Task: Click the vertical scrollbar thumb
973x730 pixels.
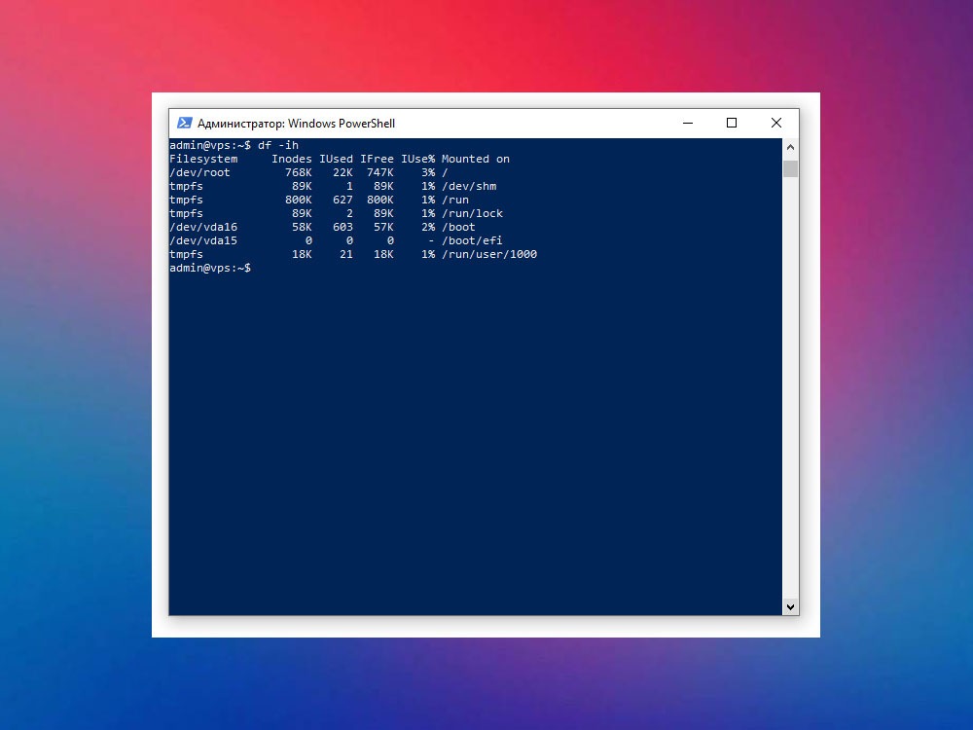Action: pyautogui.click(x=790, y=168)
